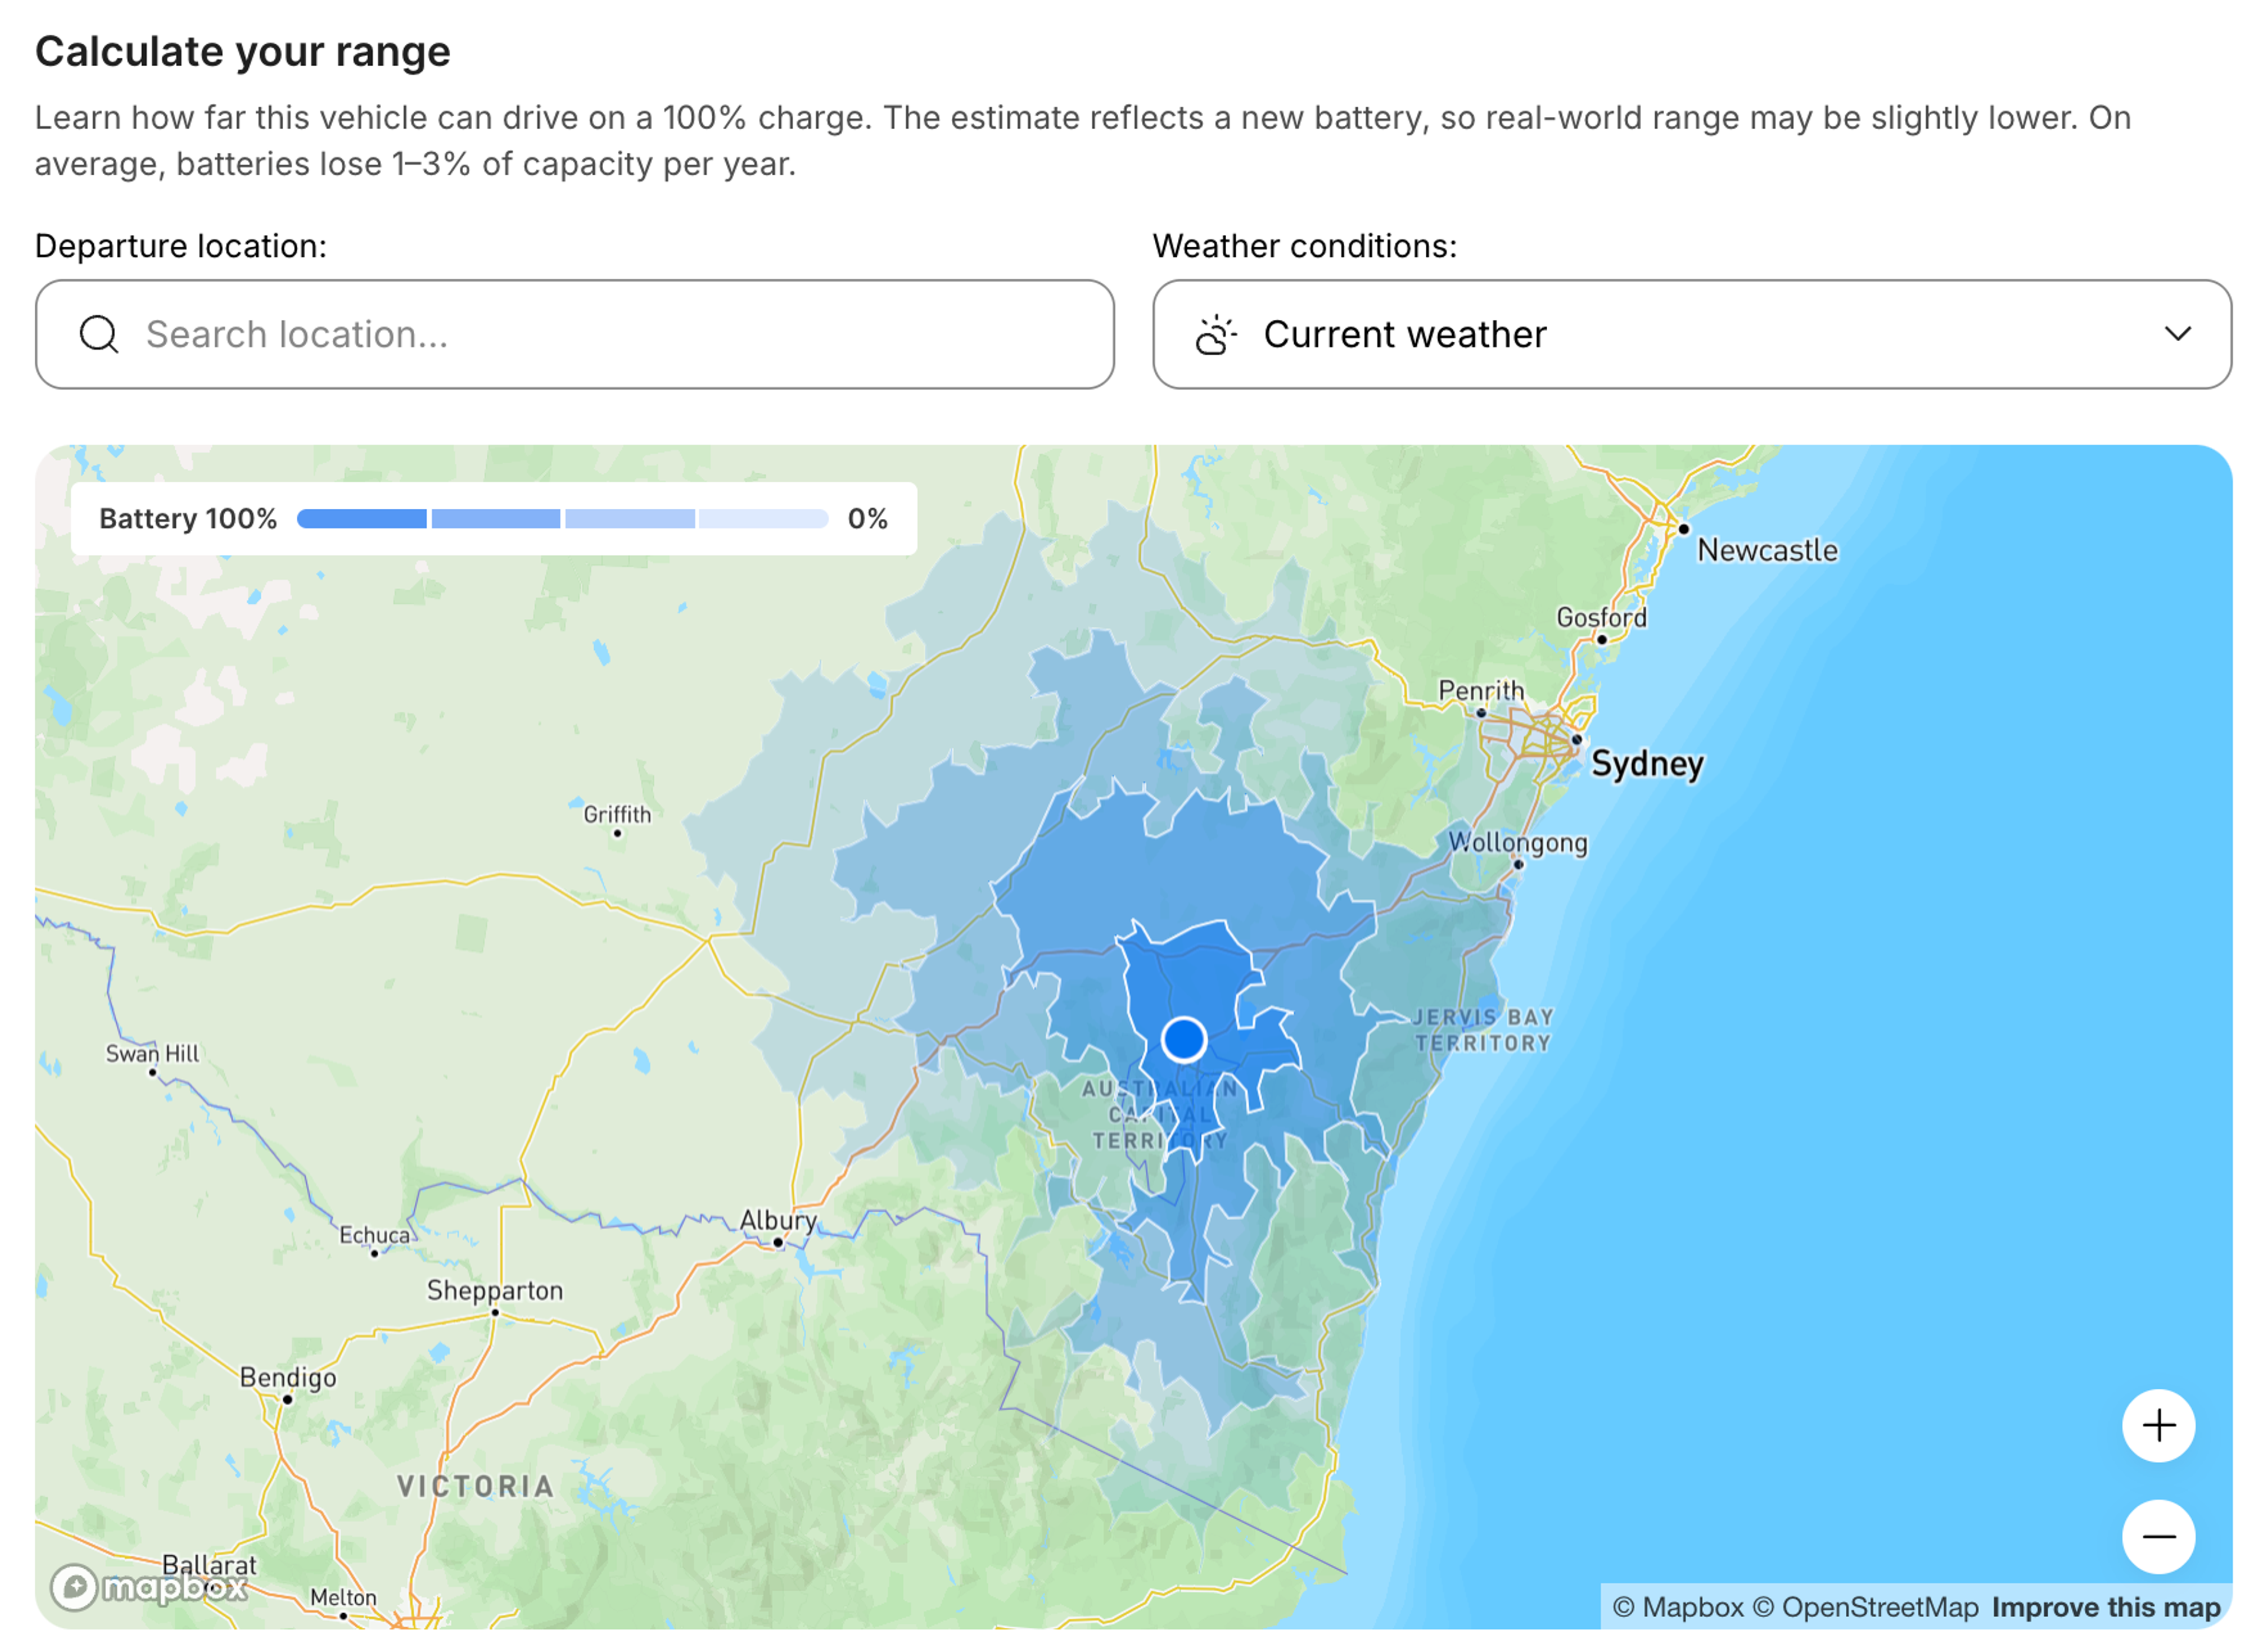Click the weather cloud-sun icon

(1216, 334)
